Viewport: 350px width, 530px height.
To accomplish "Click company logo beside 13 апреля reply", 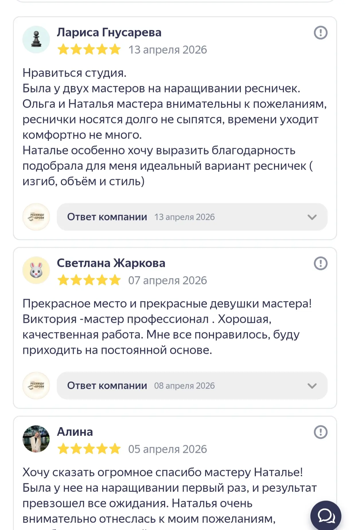I will [x=36, y=217].
